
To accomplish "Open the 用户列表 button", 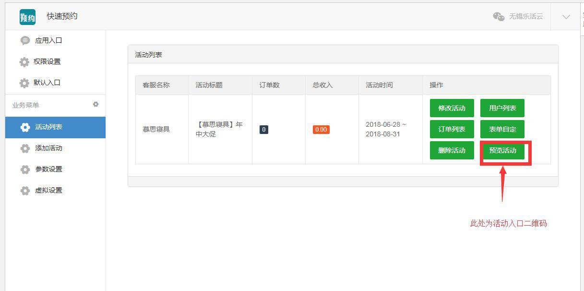I will tap(502, 108).
